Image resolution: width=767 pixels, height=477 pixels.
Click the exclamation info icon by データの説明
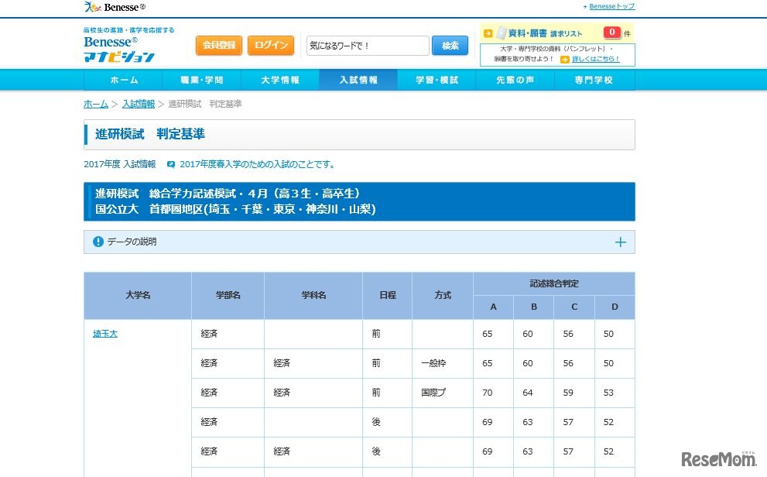(98, 242)
